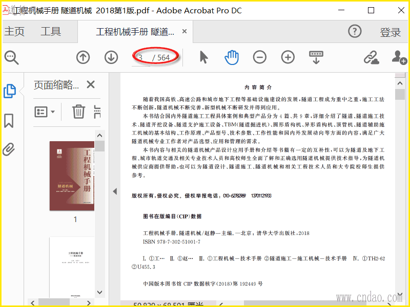Click the trash delete pages icon
The image size is (410, 307).
[78, 112]
